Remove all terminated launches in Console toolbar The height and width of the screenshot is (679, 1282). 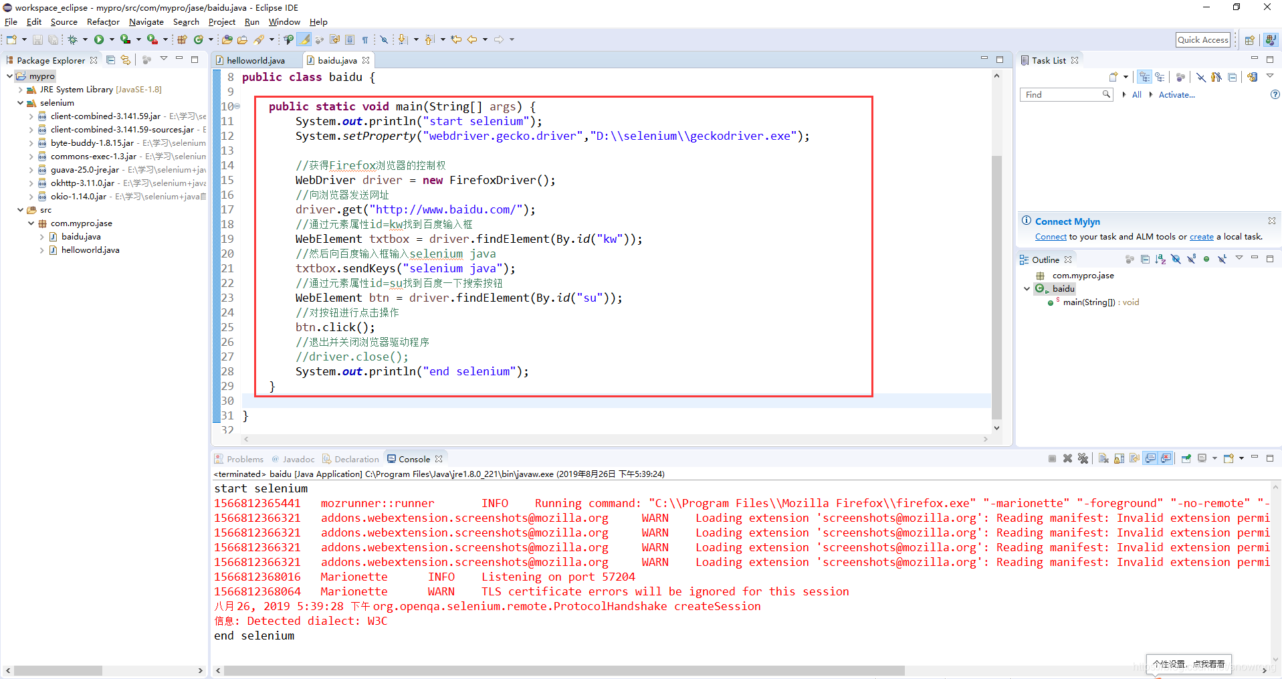[1083, 458]
